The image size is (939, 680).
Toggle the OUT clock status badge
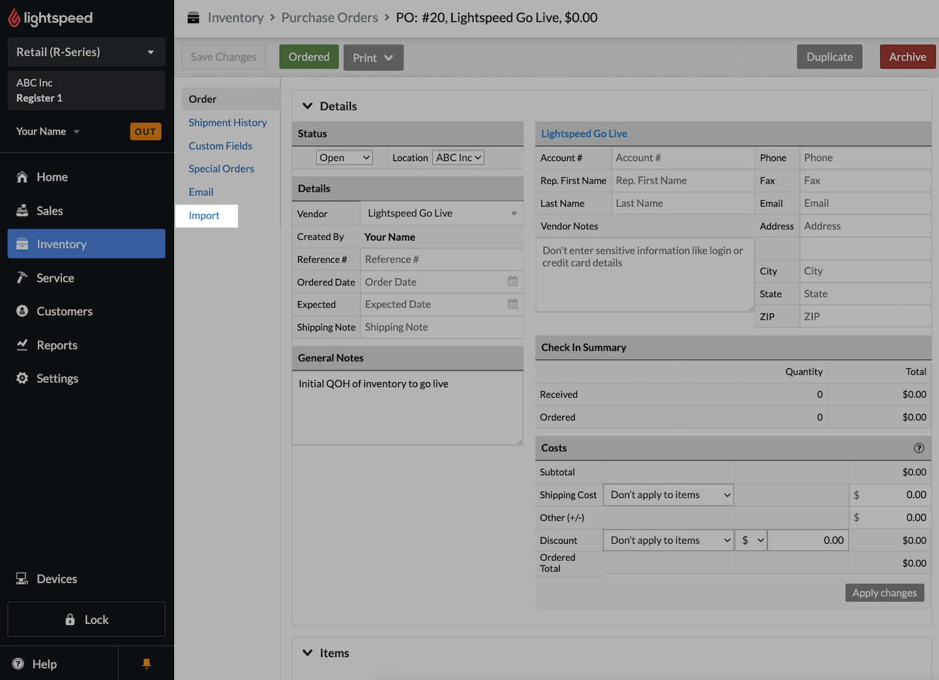[145, 132]
